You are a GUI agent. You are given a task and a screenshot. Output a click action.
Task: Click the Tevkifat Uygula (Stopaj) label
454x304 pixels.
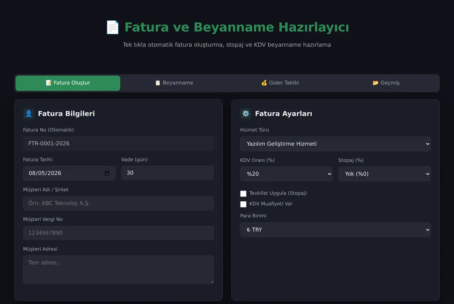pos(278,193)
